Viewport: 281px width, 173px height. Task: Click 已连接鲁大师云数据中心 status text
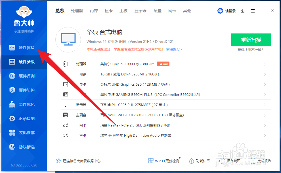coord(82,161)
